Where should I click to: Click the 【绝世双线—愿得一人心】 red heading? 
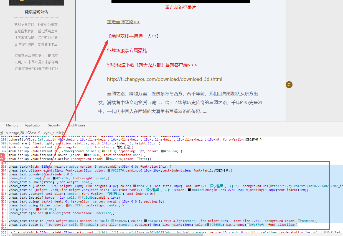coord(133,36)
